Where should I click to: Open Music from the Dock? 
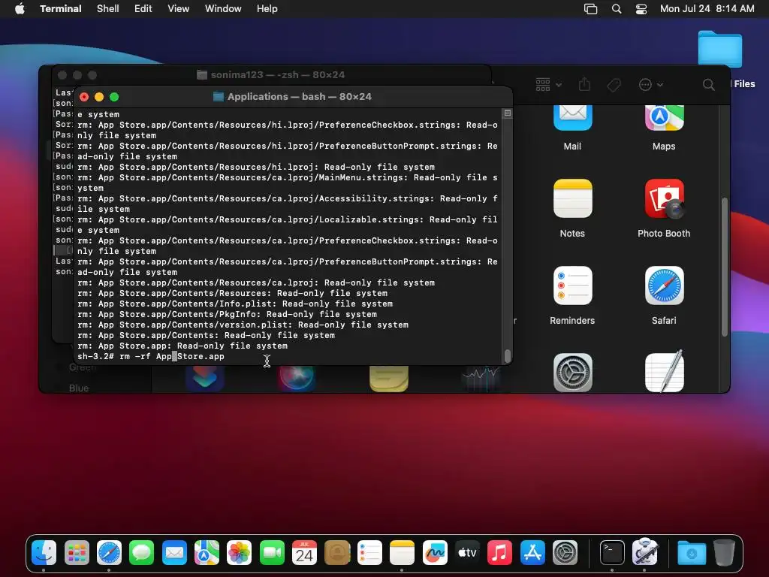tap(499, 552)
